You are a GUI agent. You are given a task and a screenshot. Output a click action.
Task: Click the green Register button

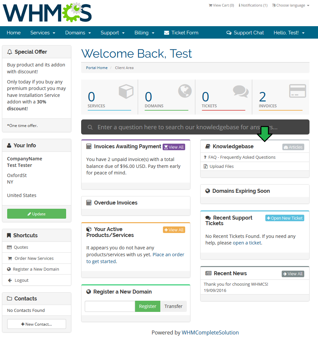click(148, 306)
